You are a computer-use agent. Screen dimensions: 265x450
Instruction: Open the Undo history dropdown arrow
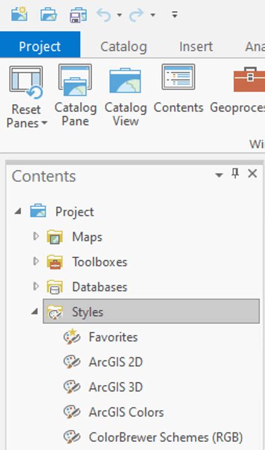point(119,15)
